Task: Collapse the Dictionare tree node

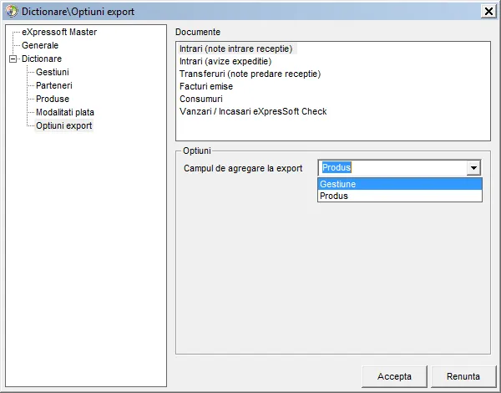Action: (x=13, y=59)
